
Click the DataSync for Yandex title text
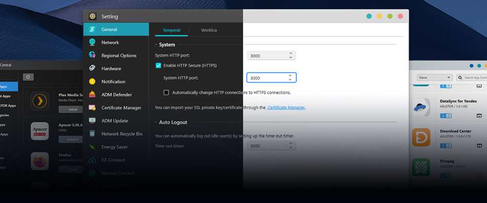pos(458,101)
